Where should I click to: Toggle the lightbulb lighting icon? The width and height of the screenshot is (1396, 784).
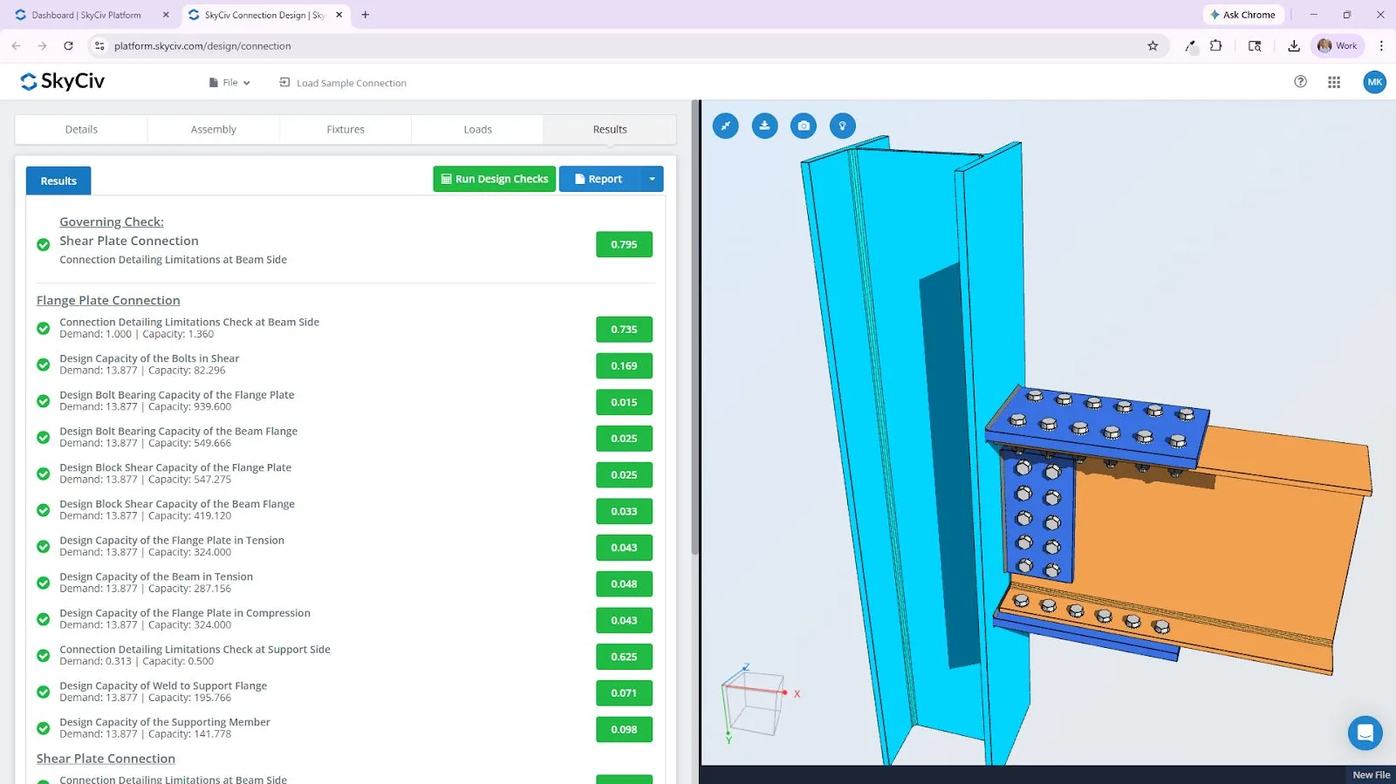tap(842, 126)
